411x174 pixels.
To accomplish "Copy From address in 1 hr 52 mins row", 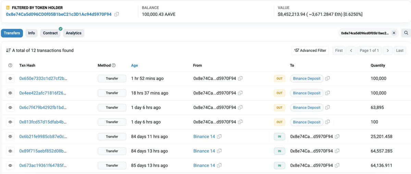I will coord(240,78).
